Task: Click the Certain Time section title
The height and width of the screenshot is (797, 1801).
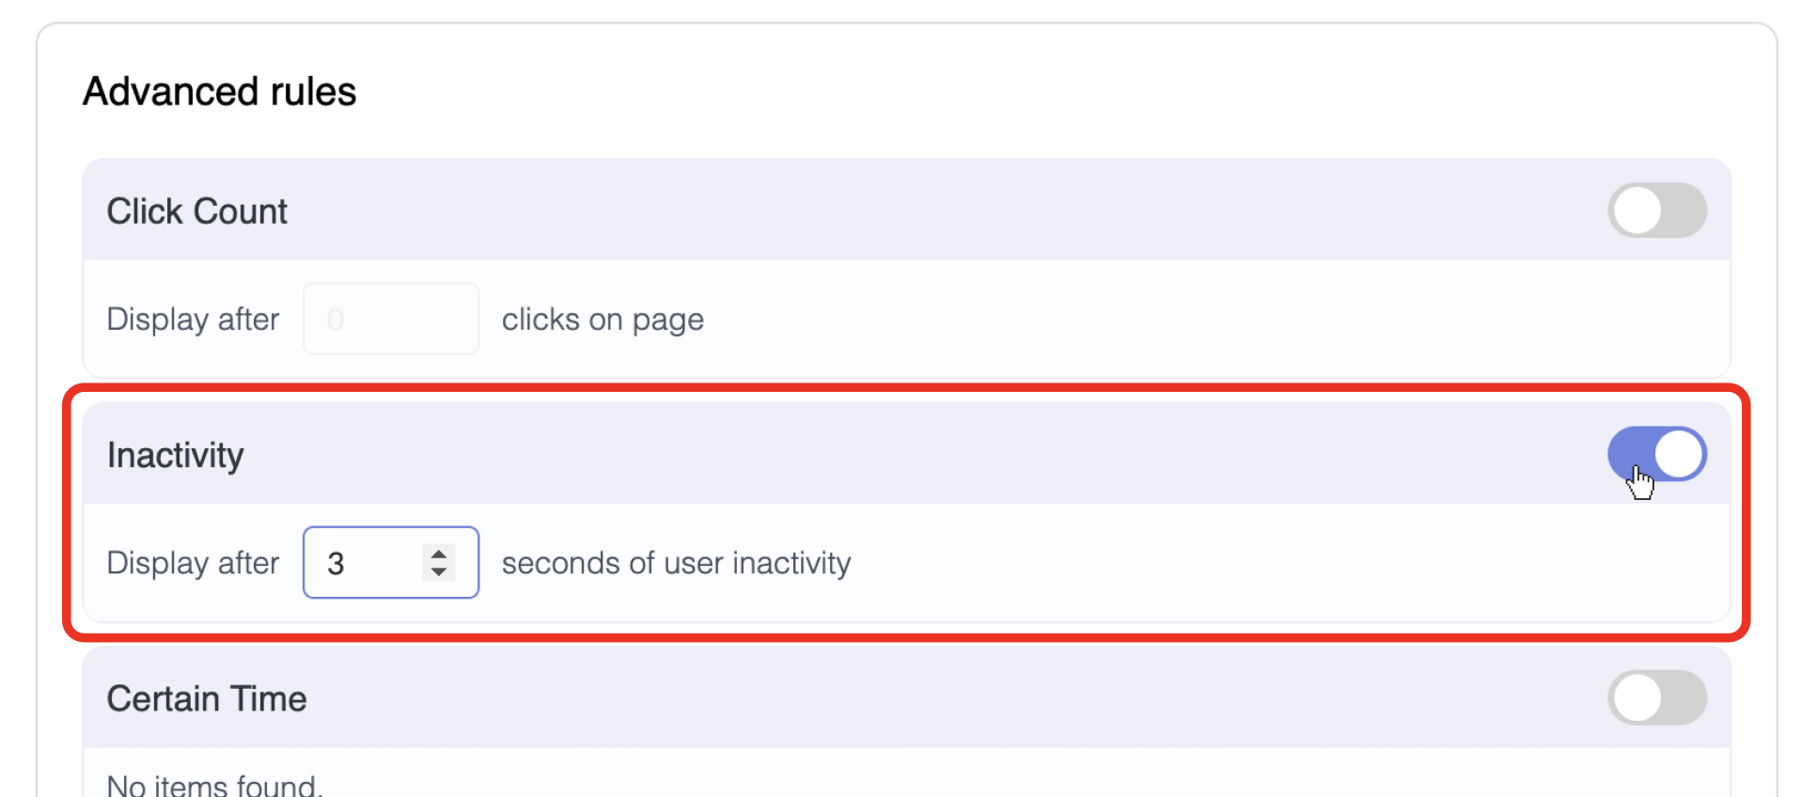Action: click(x=206, y=698)
